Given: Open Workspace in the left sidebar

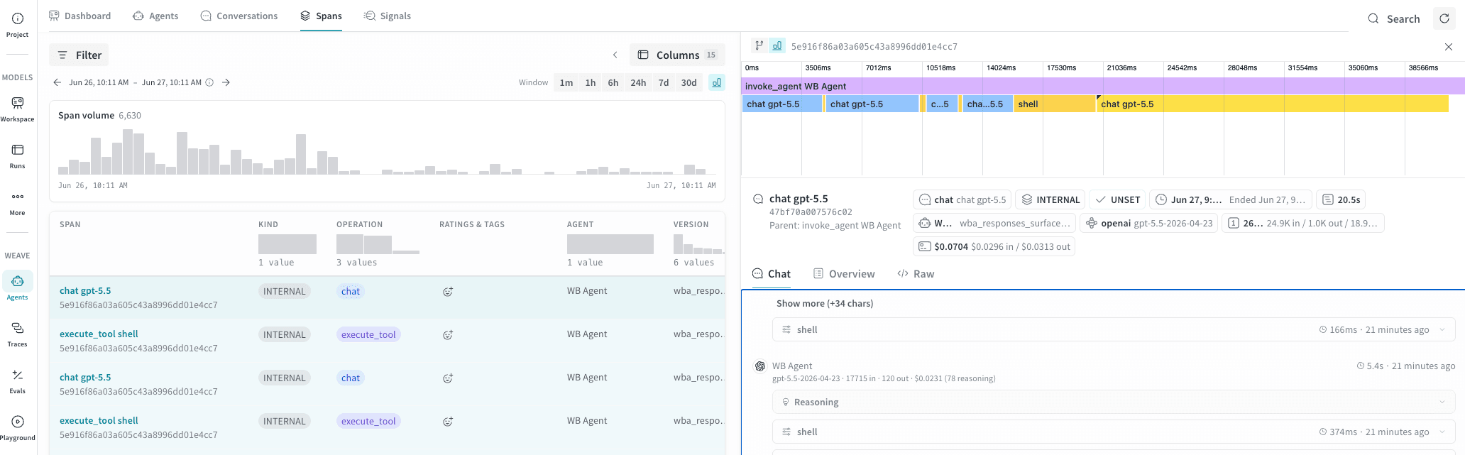Looking at the screenshot, I should pyautogui.click(x=18, y=109).
